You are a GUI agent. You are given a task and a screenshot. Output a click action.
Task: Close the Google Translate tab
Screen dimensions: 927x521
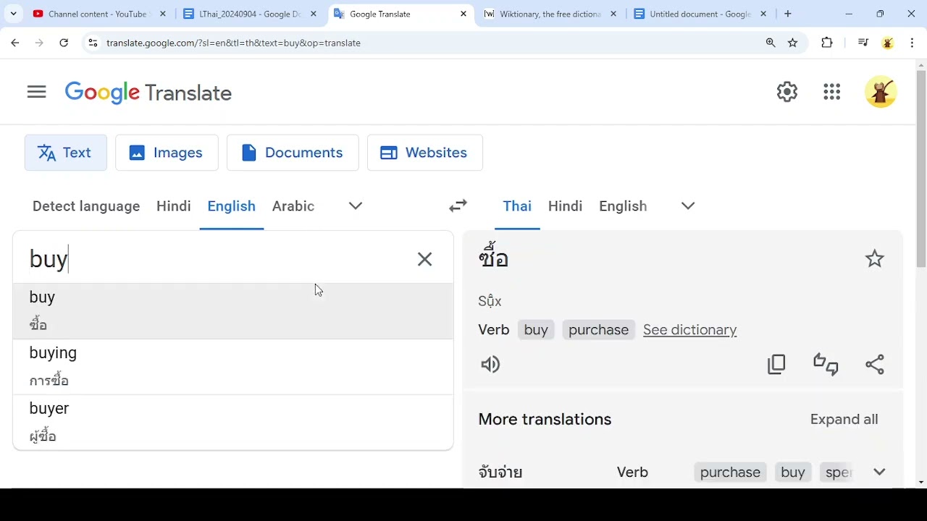coord(463,14)
